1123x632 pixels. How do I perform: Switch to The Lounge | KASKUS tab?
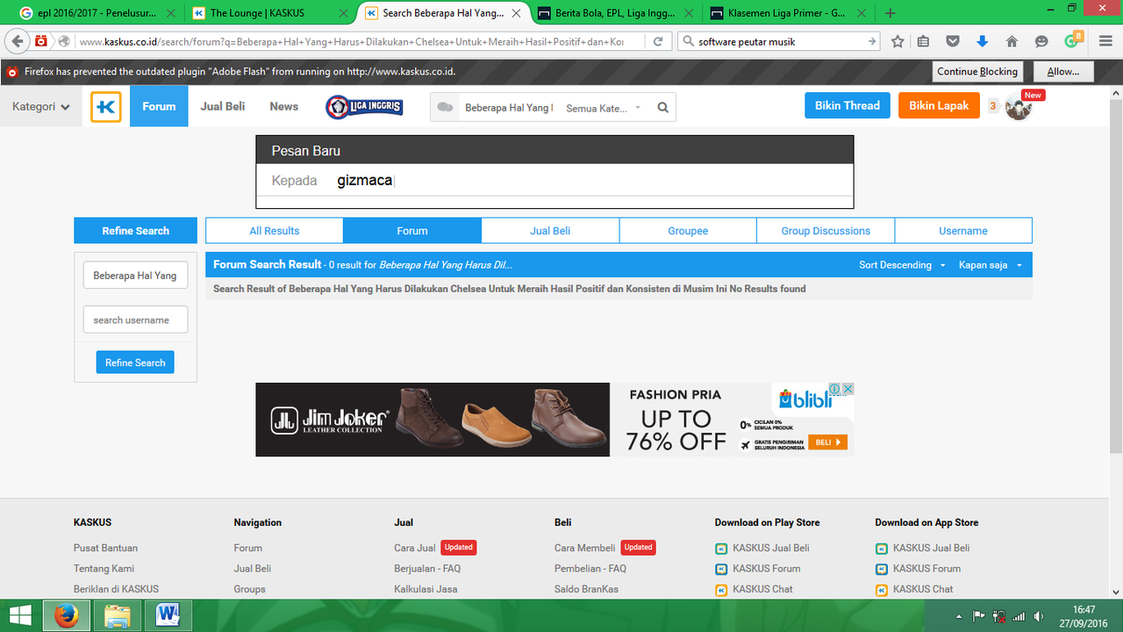(x=270, y=13)
